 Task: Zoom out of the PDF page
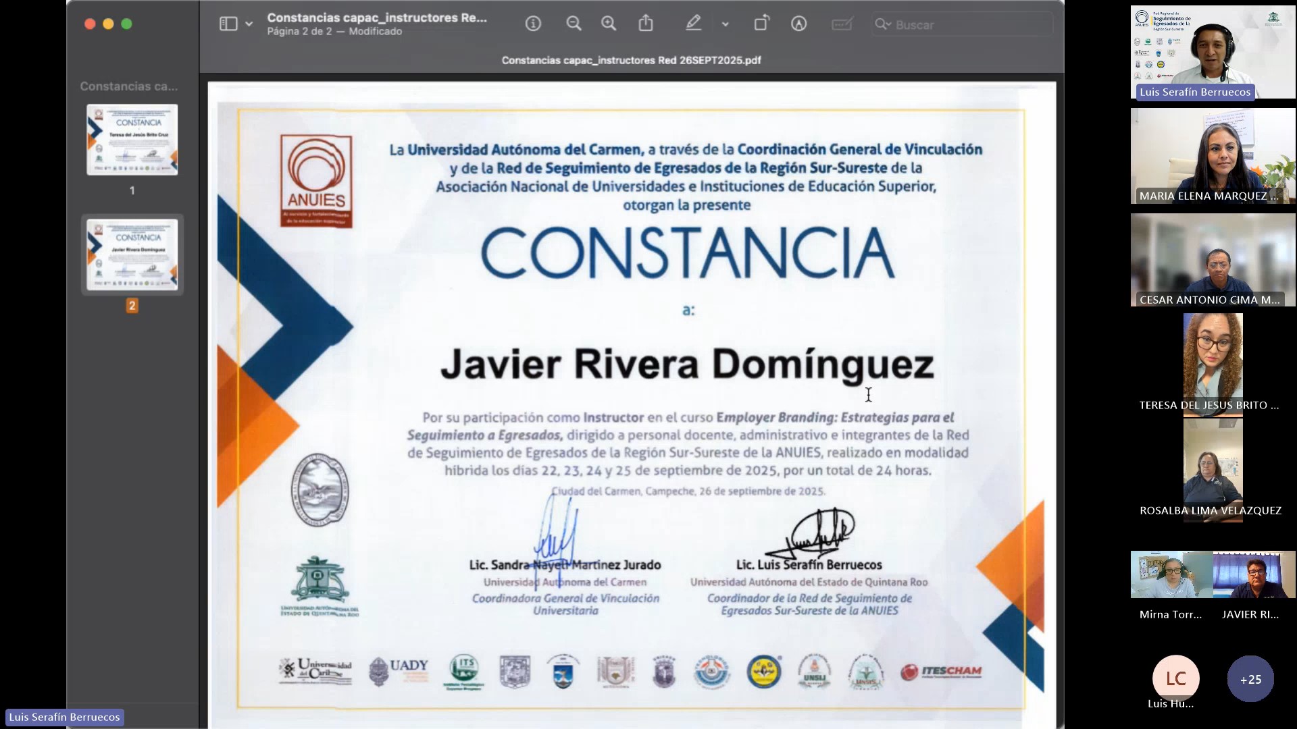[574, 24]
